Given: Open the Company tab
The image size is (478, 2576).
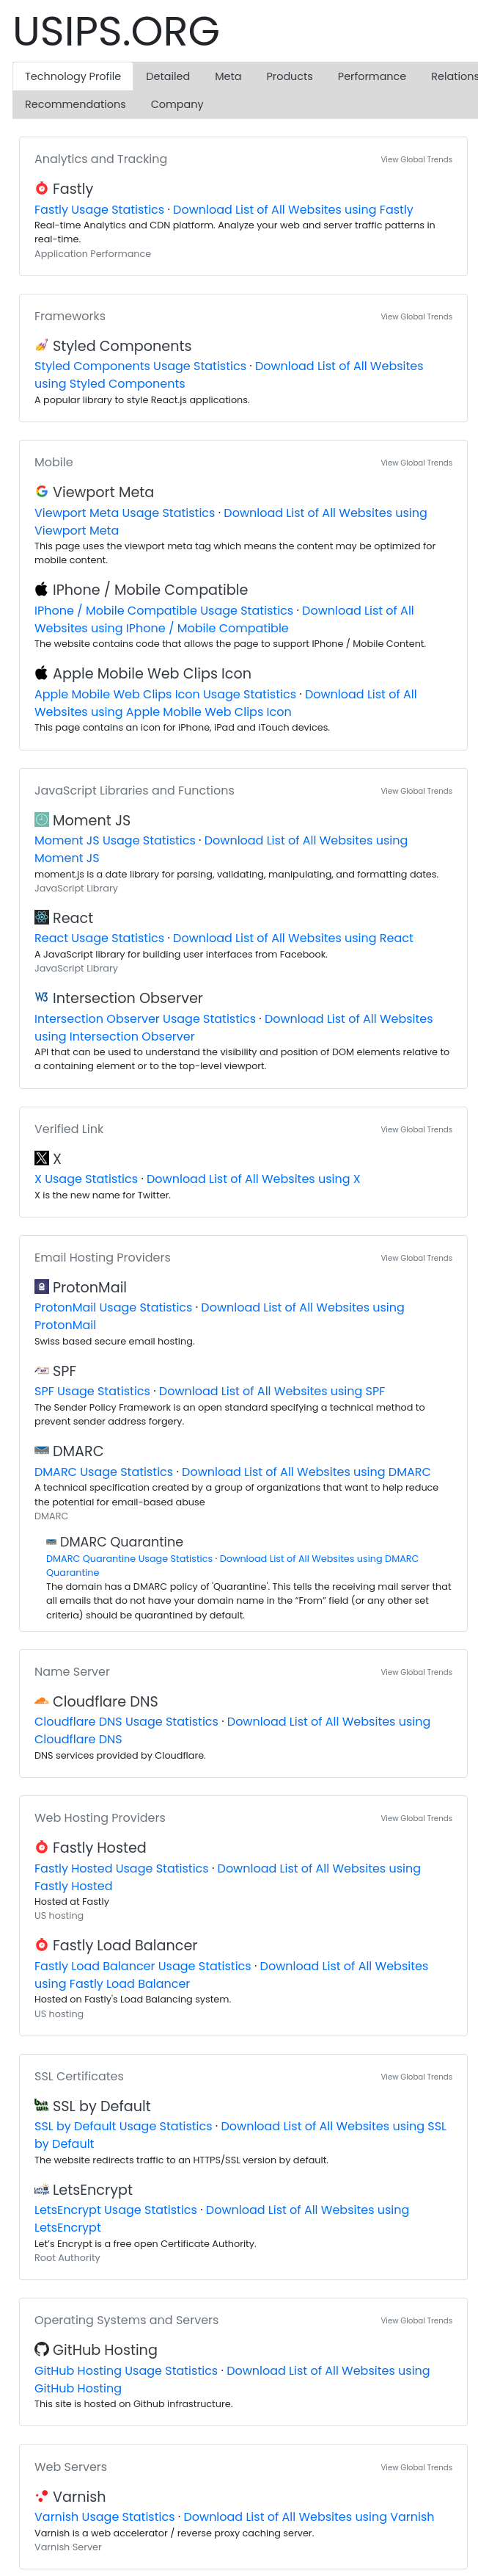Looking at the screenshot, I should coord(177,104).
